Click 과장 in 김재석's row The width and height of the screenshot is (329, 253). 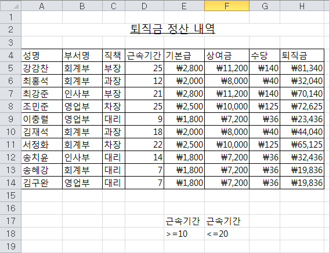(114, 132)
